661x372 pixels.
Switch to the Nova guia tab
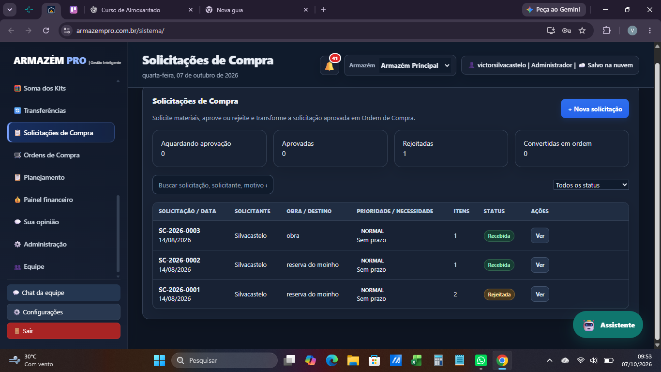[x=257, y=10]
